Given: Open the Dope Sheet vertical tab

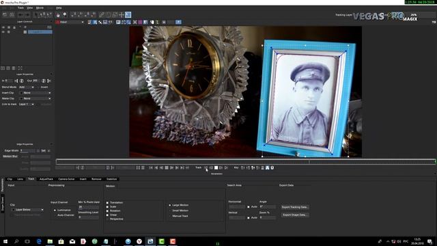Looking at the screenshot, I should click(3, 204).
